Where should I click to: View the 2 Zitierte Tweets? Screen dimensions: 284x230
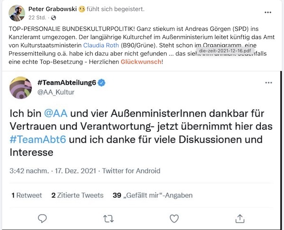(x=78, y=195)
